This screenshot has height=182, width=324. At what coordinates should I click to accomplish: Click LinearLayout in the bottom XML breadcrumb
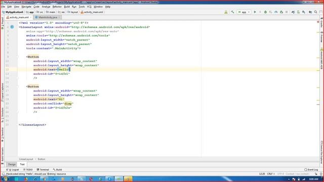(26, 159)
